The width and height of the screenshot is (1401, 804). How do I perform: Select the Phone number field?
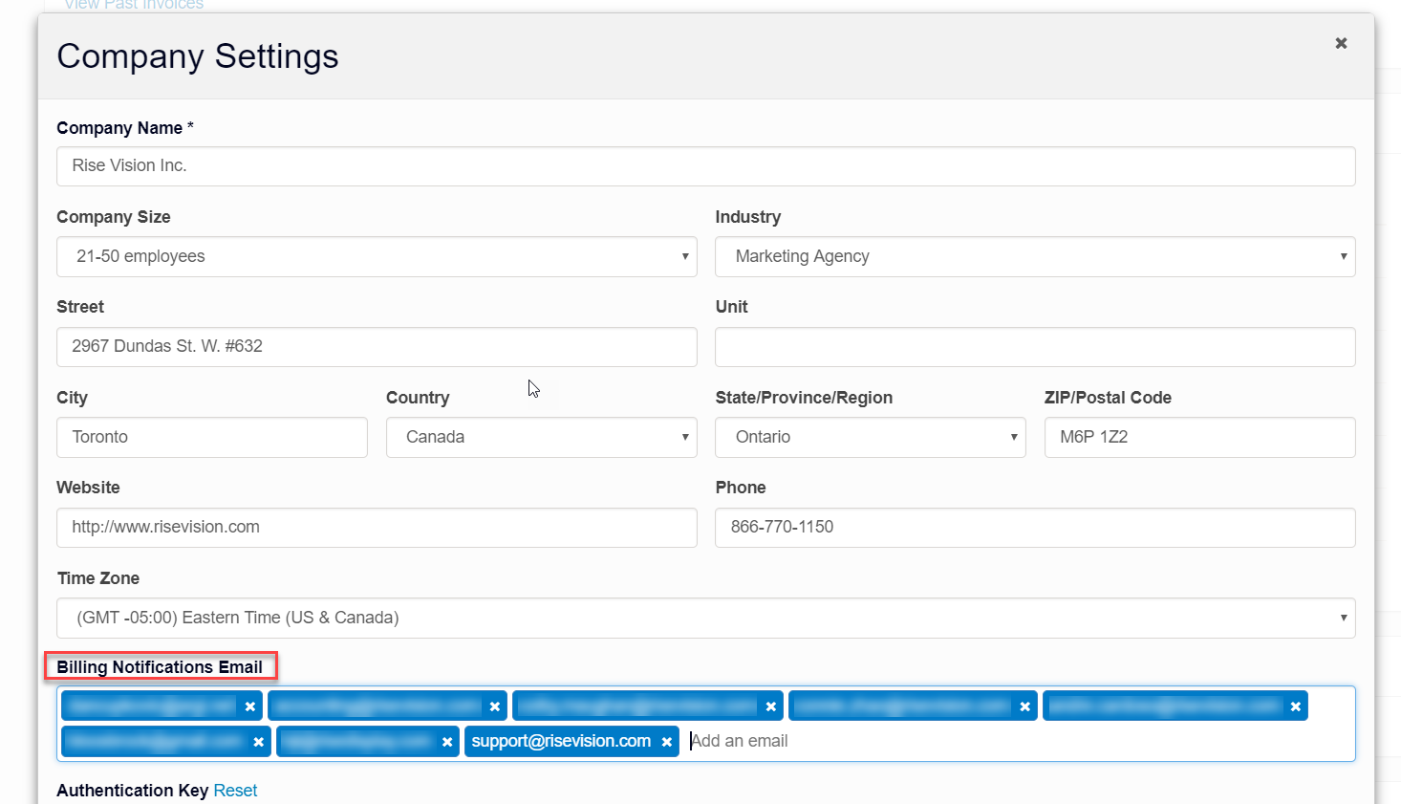coord(1035,528)
